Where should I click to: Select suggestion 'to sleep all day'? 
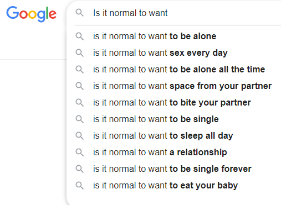tap(174, 136)
